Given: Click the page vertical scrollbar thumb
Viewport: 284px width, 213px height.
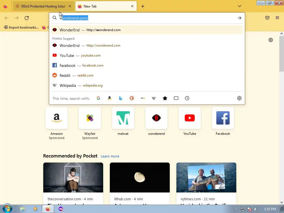Looking at the screenshot, I should point(282,54).
